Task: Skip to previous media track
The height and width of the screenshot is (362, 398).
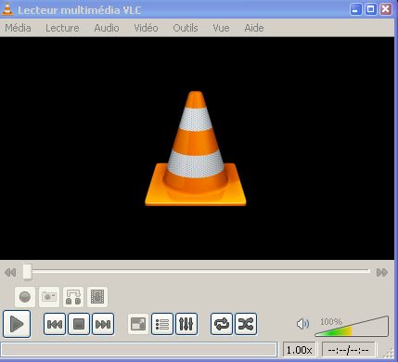Action: click(55, 324)
